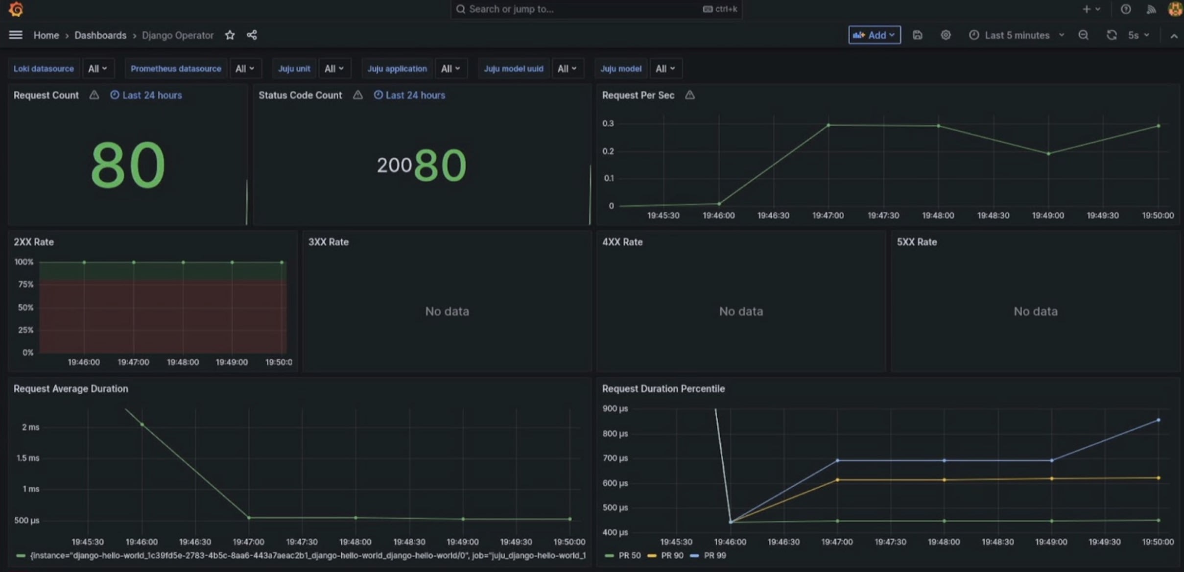The width and height of the screenshot is (1184, 572).
Task: Collapse top toolbar with chevron up
Action: click(1174, 36)
